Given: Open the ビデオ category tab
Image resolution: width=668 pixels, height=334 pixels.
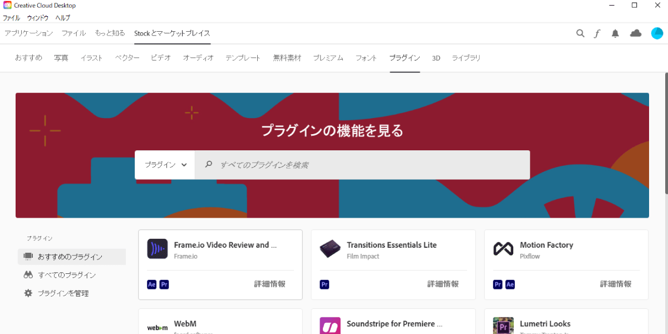Looking at the screenshot, I should 160,58.
